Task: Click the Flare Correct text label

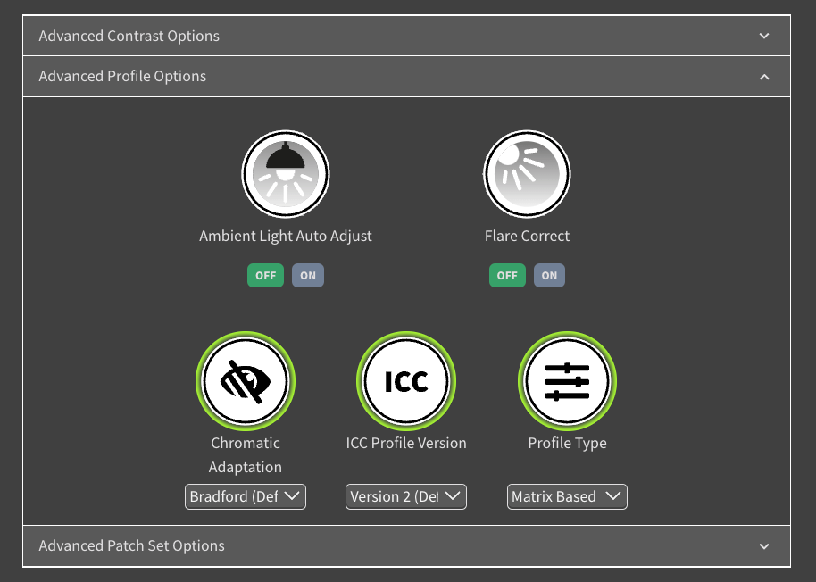Action: pyautogui.click(x=527, y=237)
